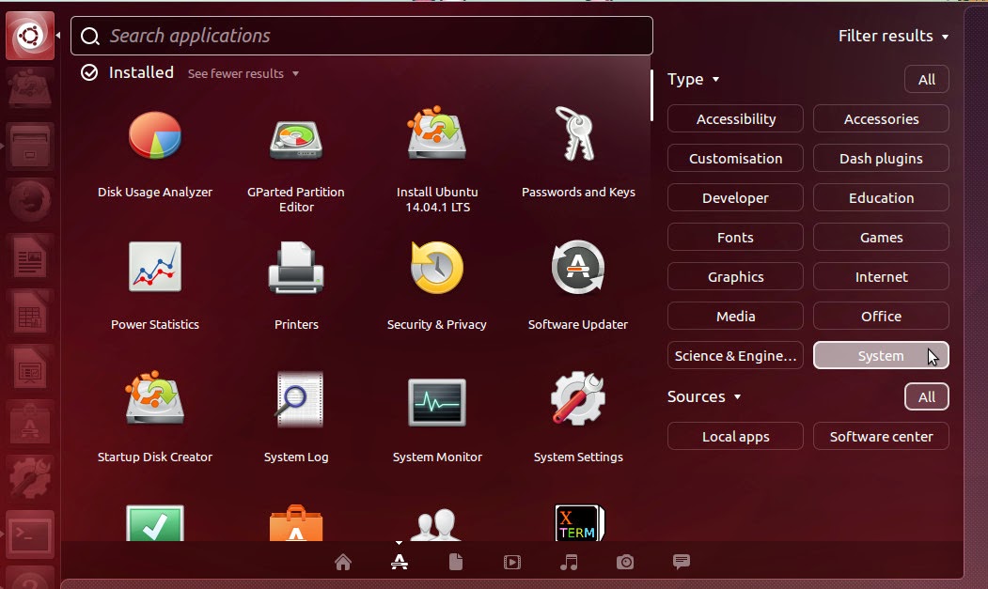Switch to the Video lens
This screenshot has height=589, width=988.
(512, 561)
